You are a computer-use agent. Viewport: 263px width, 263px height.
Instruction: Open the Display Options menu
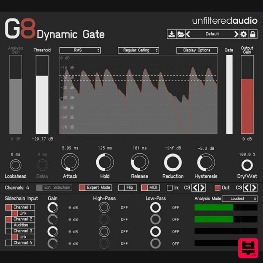coord(197,50)
